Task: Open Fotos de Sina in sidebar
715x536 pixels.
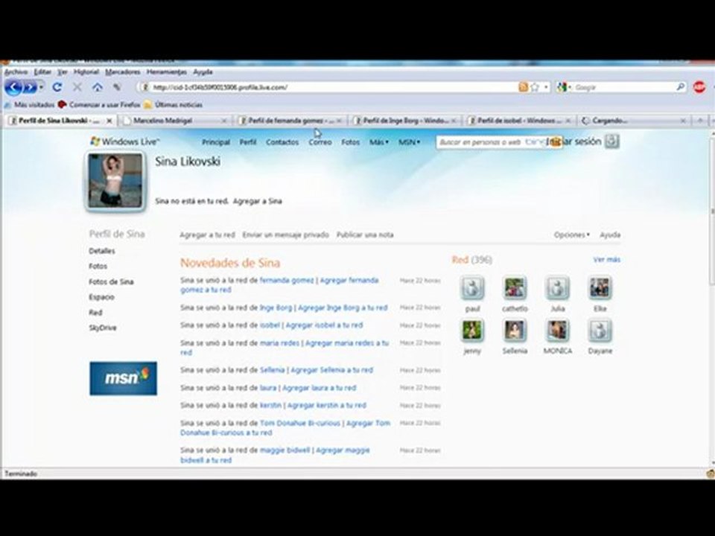Action: tap(111, 281)
